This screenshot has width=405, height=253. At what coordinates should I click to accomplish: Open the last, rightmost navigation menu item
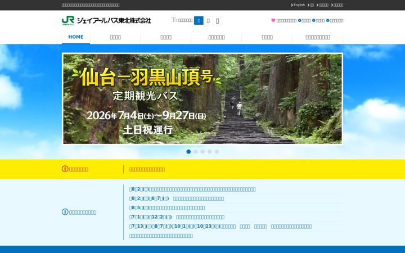[x=318, y=37]
